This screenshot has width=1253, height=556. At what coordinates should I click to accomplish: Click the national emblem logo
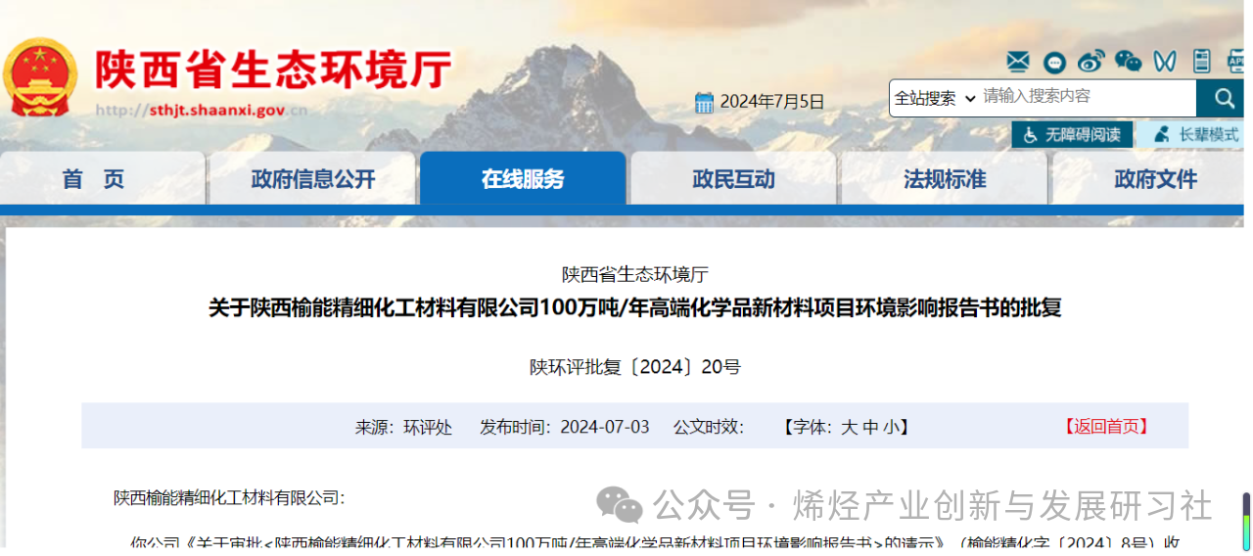click(40, 76)
